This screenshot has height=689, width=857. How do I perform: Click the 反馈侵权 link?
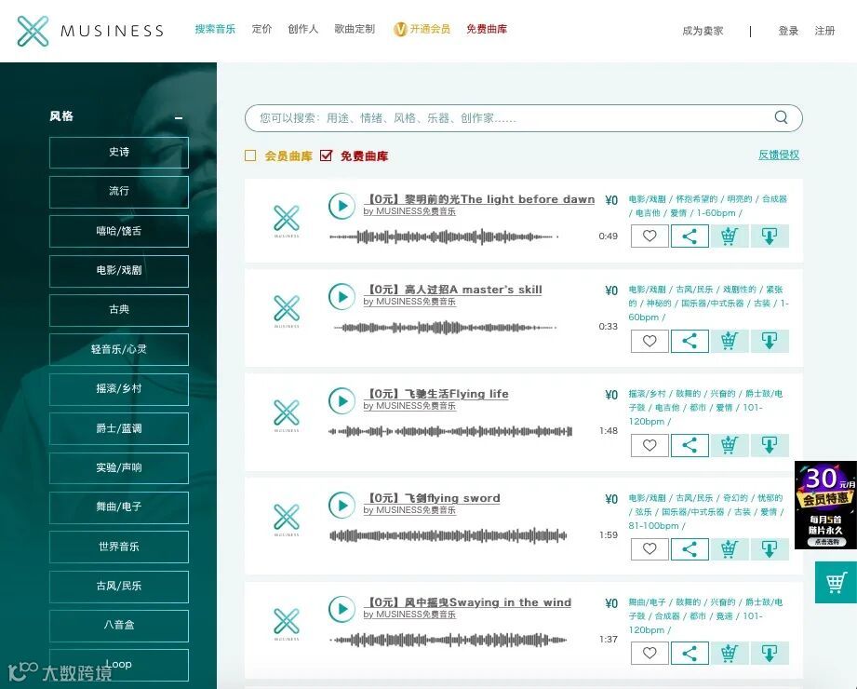(x=779, y=155)
